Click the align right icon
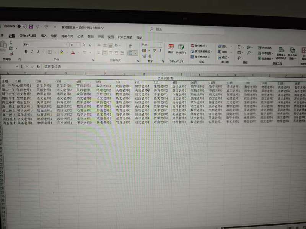 111,53
